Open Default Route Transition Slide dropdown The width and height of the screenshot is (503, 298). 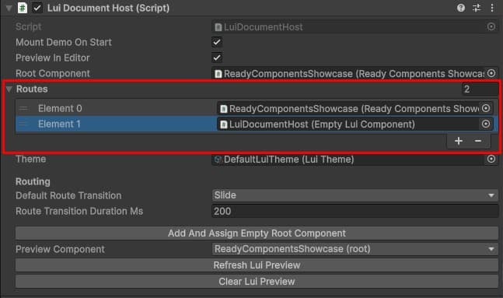(355, 195)
